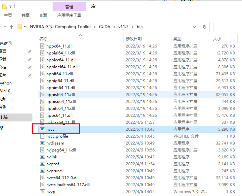The width and height of the screenshot is (242, 196).
Task: Open the 应用程序工具 ribbon tab
Action: point(69,16)
